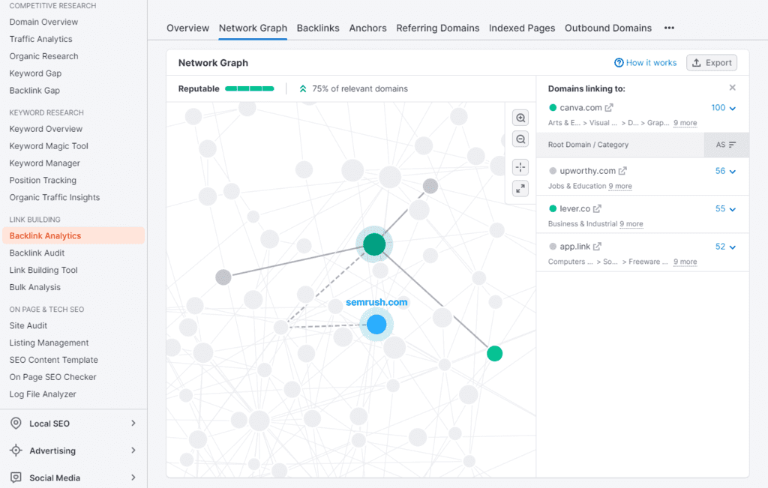
Task: Open Keyword Overview in sidebar
Action: (x=46, y=129)
